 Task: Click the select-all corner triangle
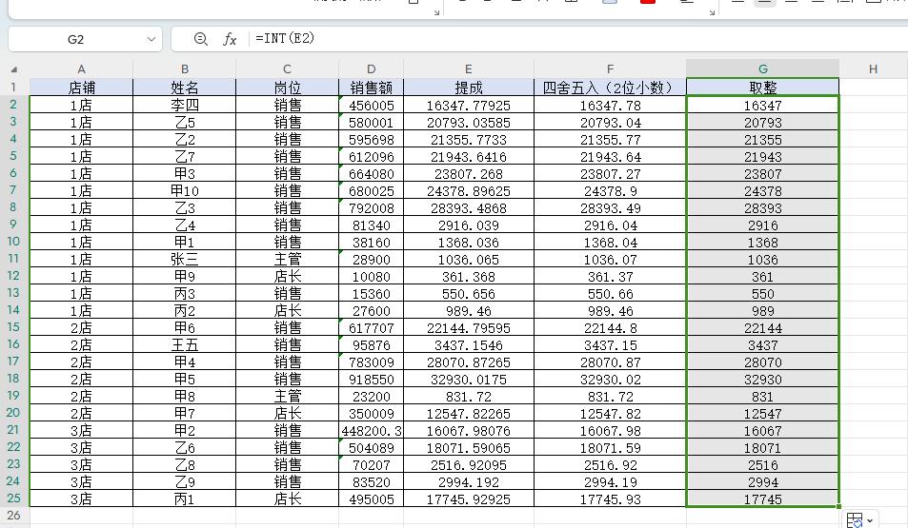14,69
